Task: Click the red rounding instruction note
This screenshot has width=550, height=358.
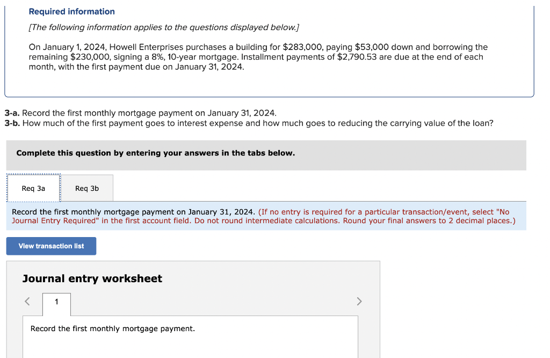Action: point(264,216)
